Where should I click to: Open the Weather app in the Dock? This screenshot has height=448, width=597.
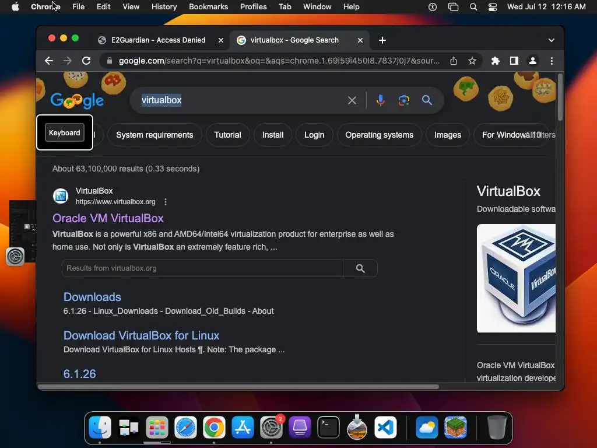coord(427,427)
